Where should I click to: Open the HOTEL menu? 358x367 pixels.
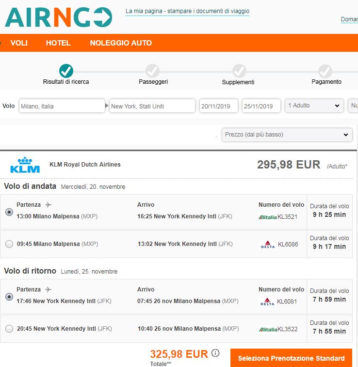[58, 43]
